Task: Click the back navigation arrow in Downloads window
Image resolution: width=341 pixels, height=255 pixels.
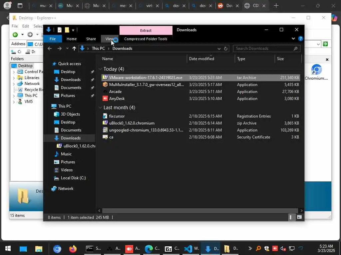Action: (x=50, y=48)
